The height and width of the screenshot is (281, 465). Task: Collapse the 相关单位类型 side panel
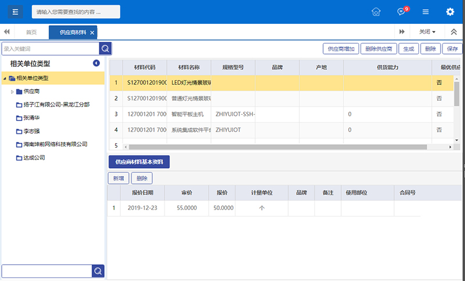click(x=96, y=63)
